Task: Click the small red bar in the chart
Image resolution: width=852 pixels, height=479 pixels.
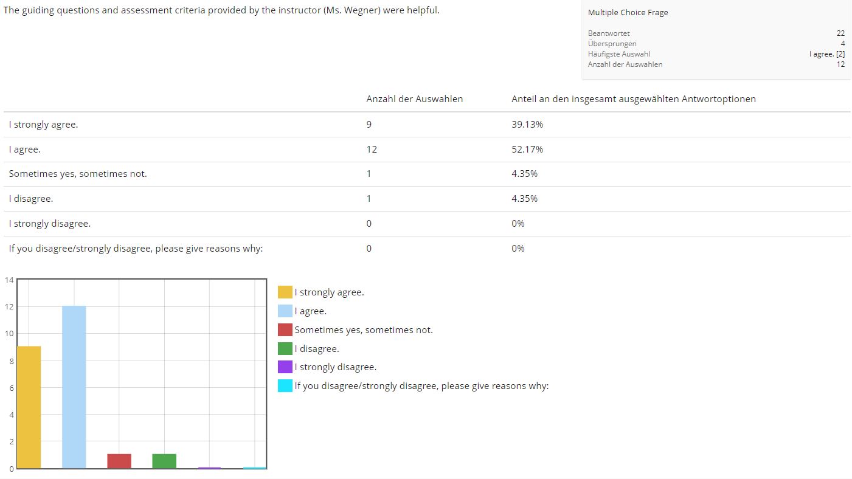Action: 119,461
